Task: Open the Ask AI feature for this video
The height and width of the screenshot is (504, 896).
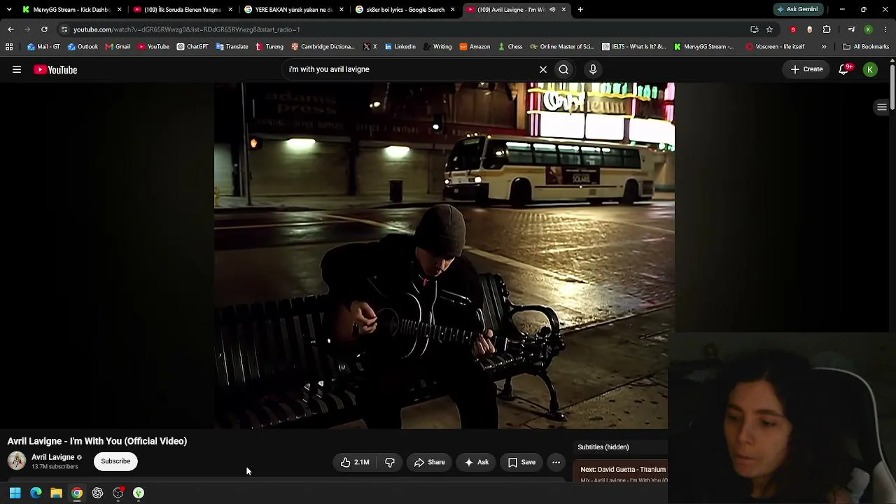Action: (477, 462)
